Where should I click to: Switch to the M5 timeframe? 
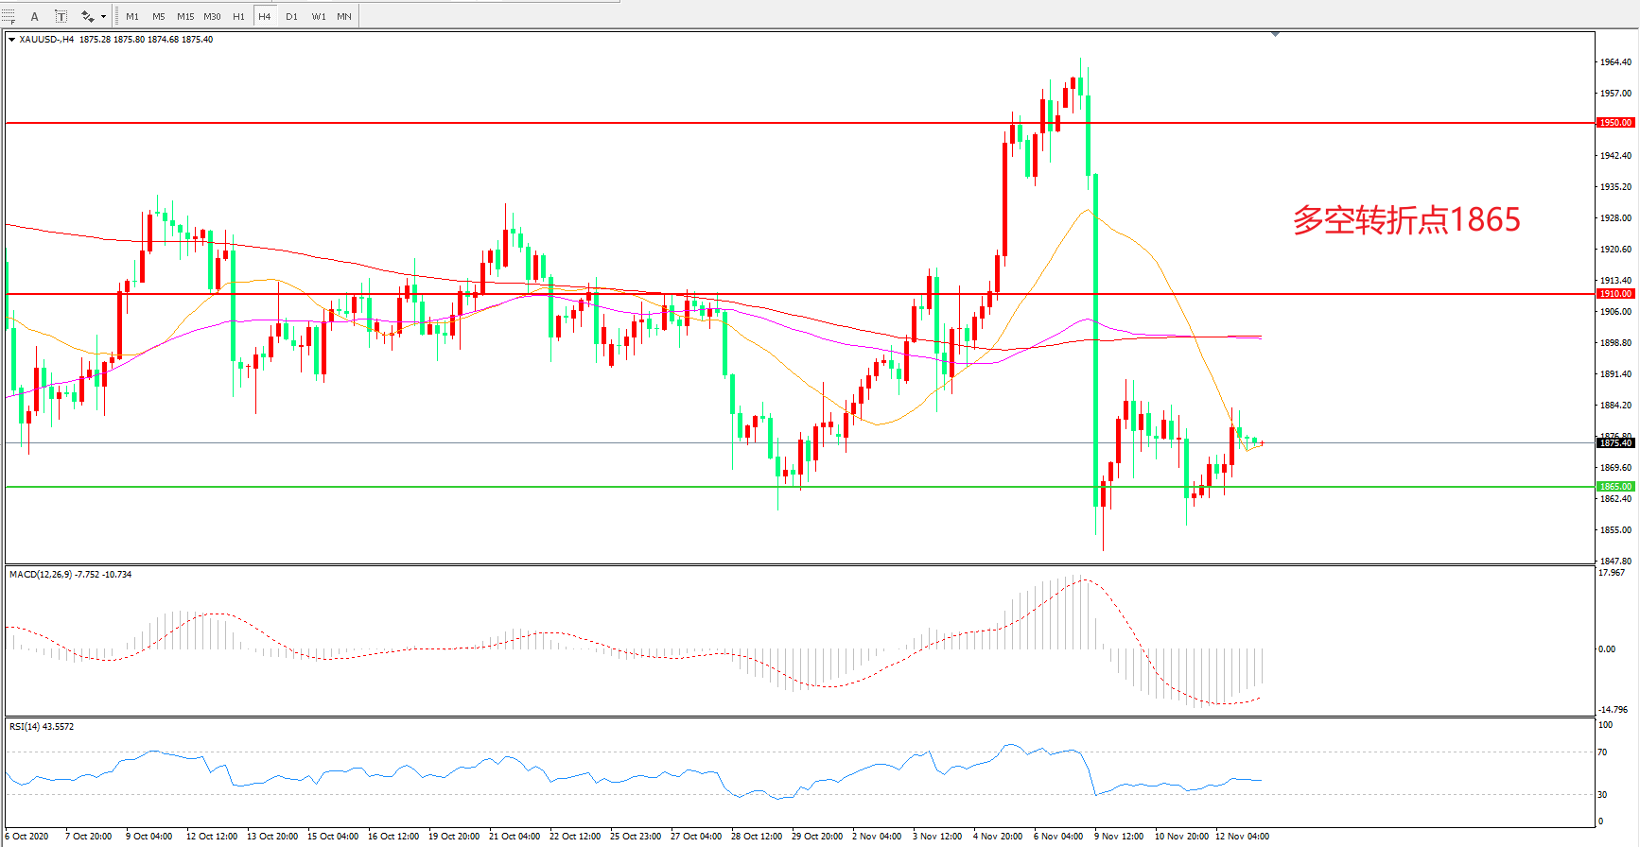(158, 16)
